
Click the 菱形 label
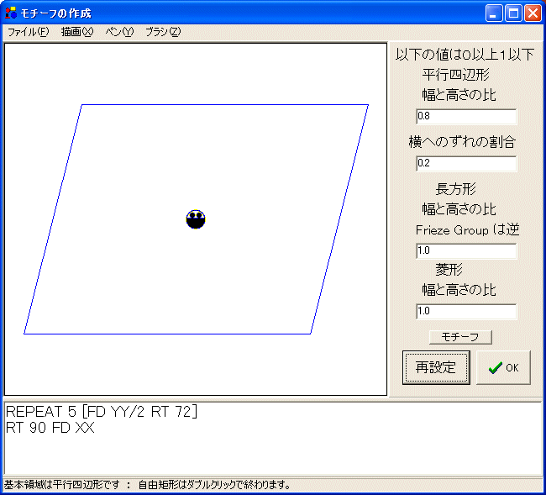[x=449, y=270]
